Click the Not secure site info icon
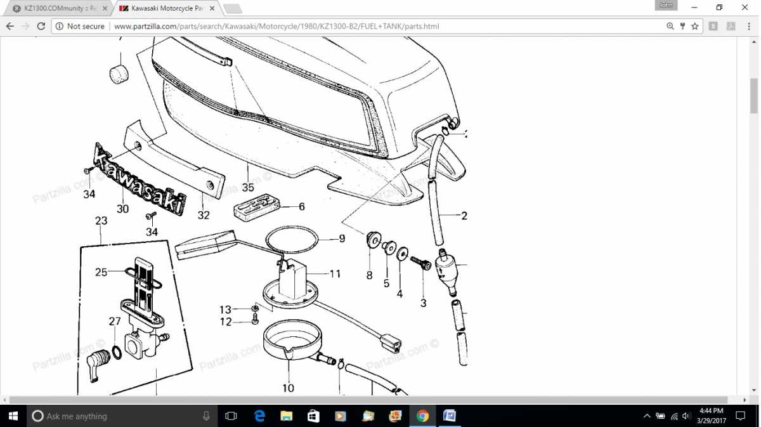Image resolution: width=761 pixels, height=427 pixels. 59,26
